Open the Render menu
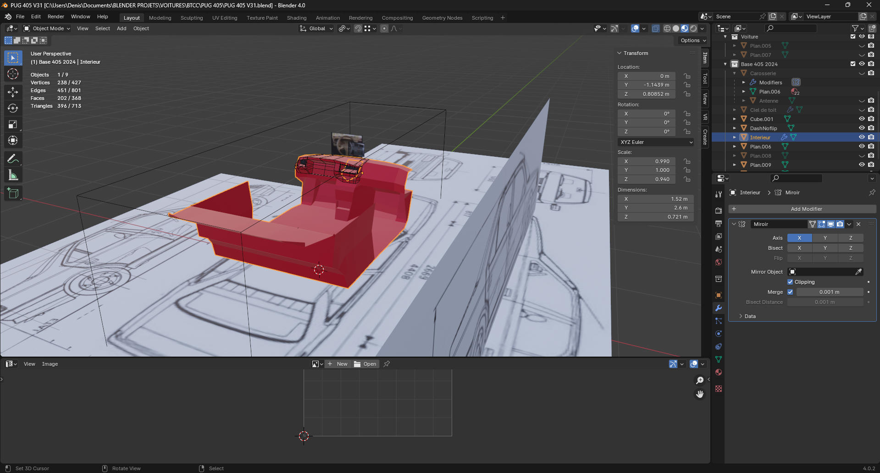Screen dimensions: 880x473 [55, 16]
